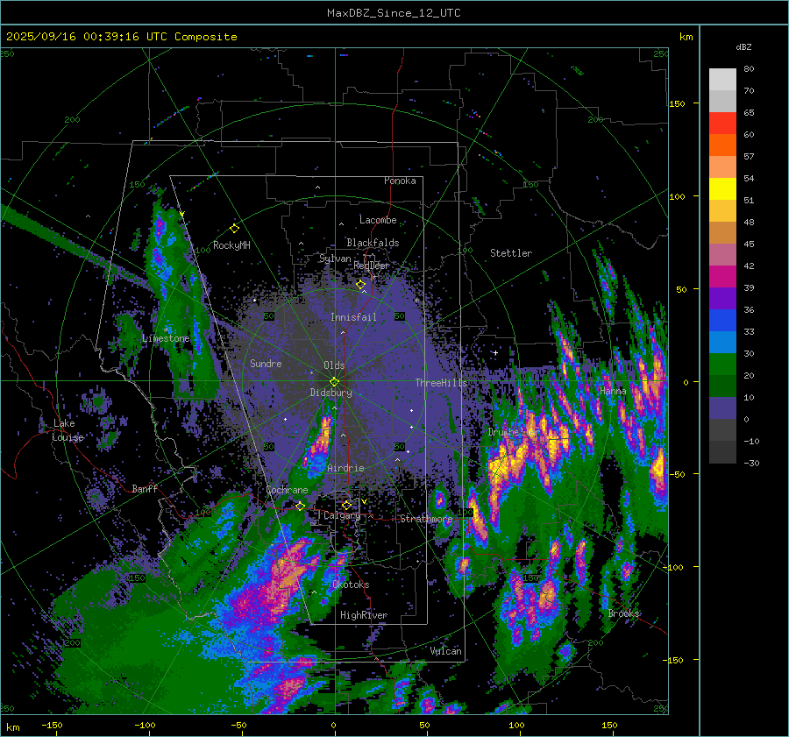Viewport: 789px width, 737px height.
Task: Click the km unit label at bottom left
Action: pos(12,727)
